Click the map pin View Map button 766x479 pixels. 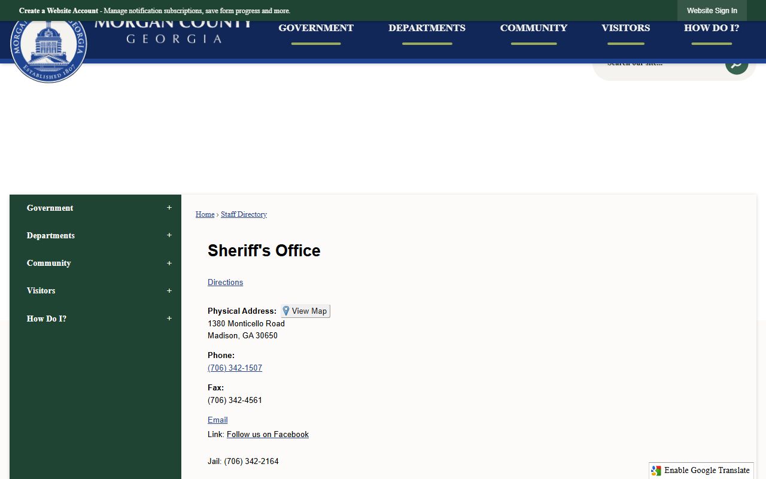pos(305,311)
